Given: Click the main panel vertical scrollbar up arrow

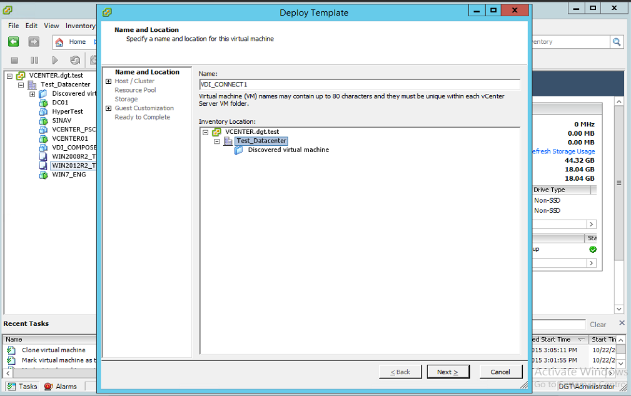Looking at the screenshot, I should pos(619,102).
